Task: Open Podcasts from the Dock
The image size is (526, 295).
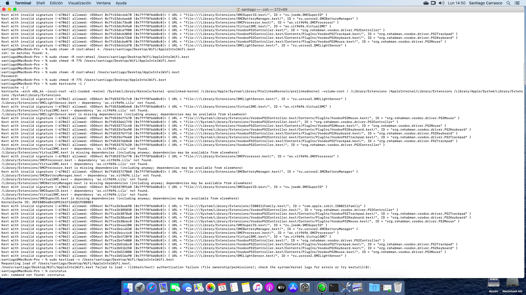Action: pyautogui.click(x=269, y=287)
